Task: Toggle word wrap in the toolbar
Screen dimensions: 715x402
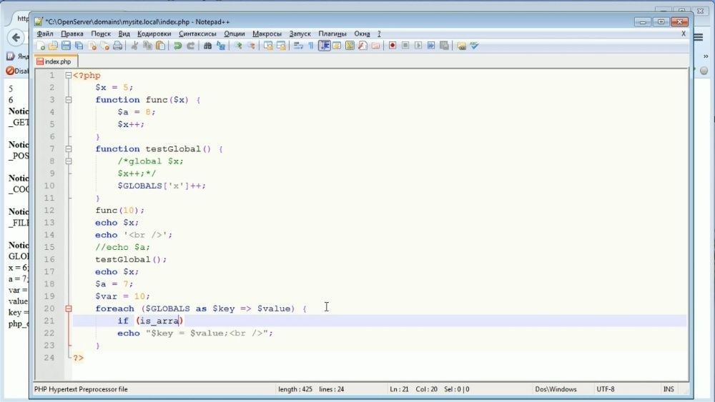Action: pyautogui.click(x=298, y=46)
